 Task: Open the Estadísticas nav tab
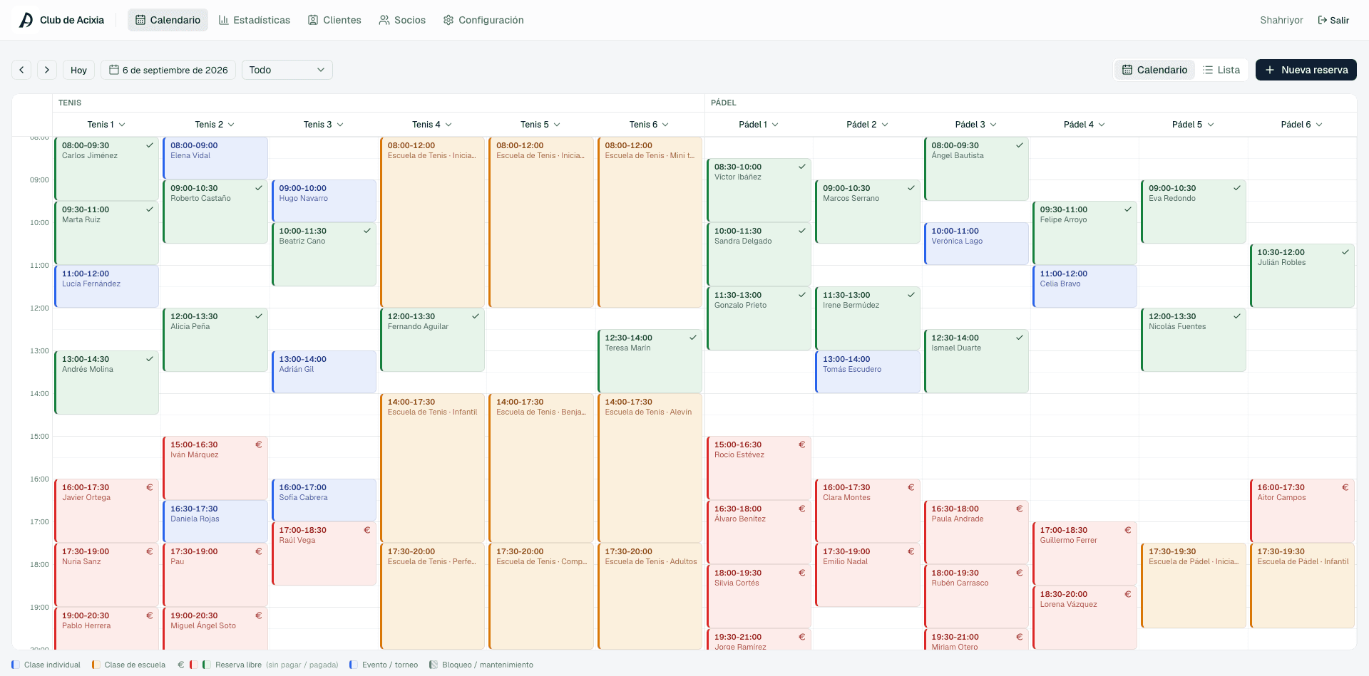coord(255,20)
